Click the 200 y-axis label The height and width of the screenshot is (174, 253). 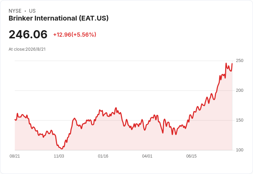tap(240, 90)
